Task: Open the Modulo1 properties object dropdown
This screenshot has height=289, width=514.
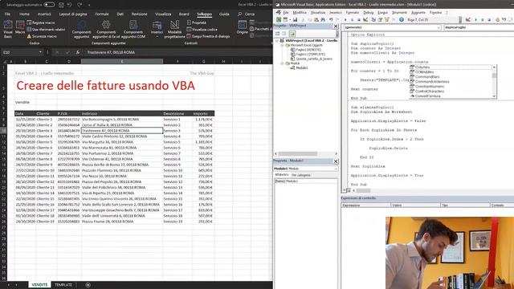Action: pos(336,169)
